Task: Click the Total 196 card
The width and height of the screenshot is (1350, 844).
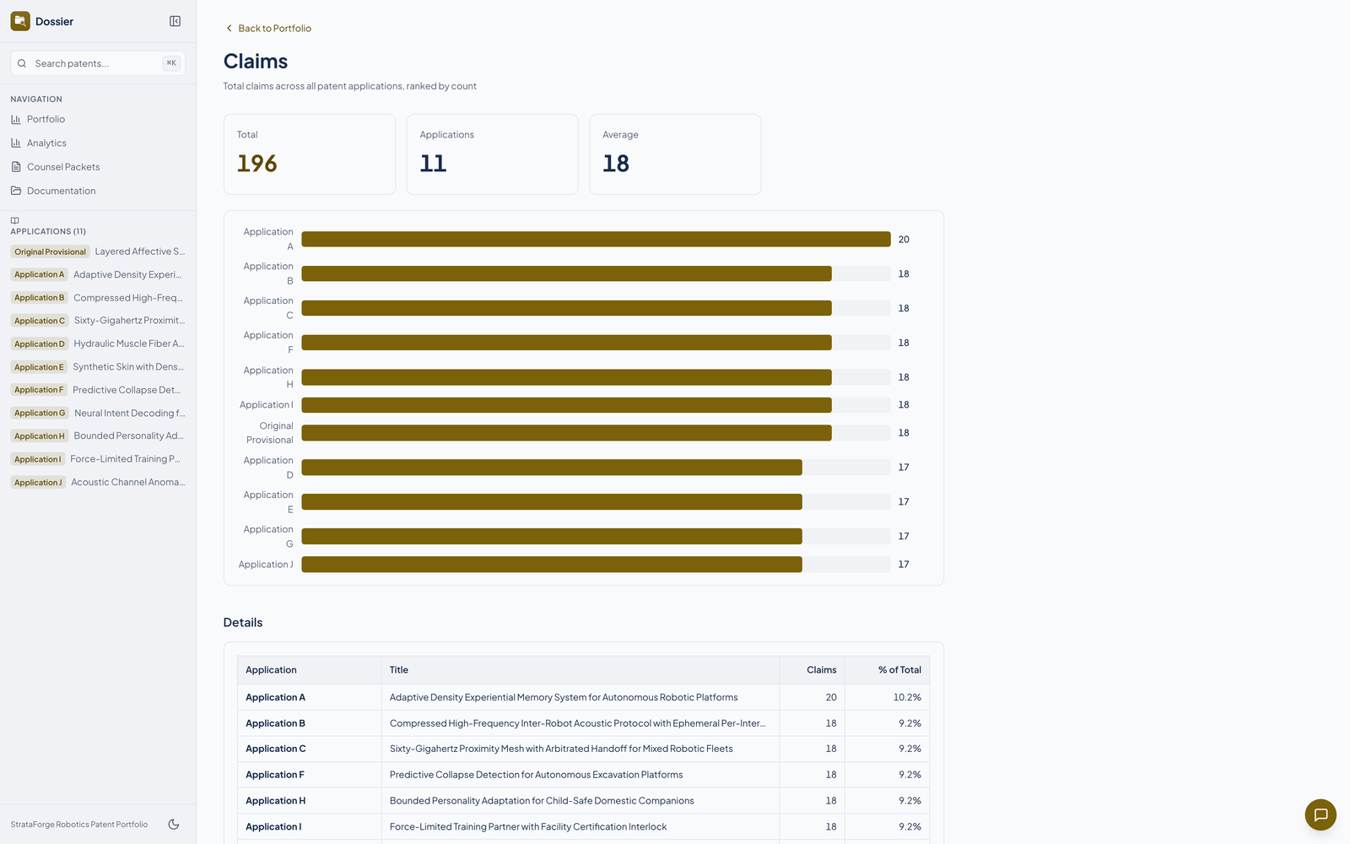Action: point(310,154)
